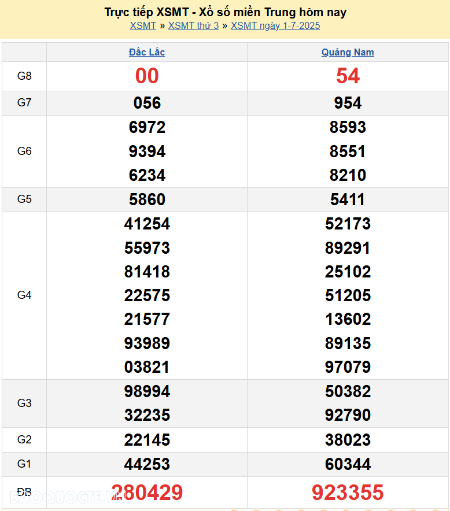Click G4 number 22575
This screenshot has height=511, width=450.
(x=147, y=295)
